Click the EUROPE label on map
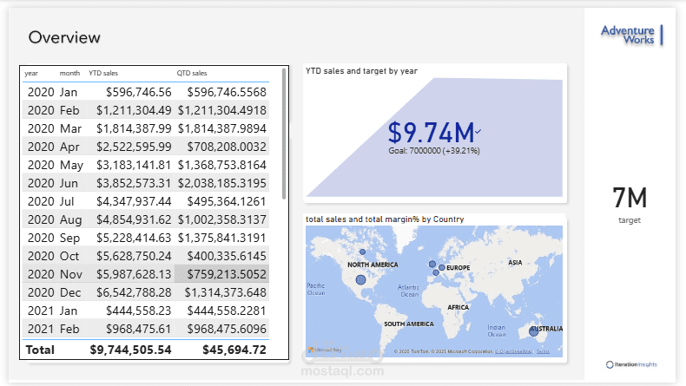The height and width of the screenshot is (386, 686). pyautogui.click(x=458, y=267)
